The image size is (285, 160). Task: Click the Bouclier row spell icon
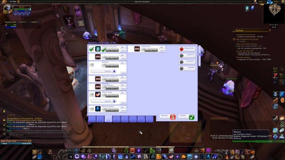pyautogui.click(x=98, y=79)
